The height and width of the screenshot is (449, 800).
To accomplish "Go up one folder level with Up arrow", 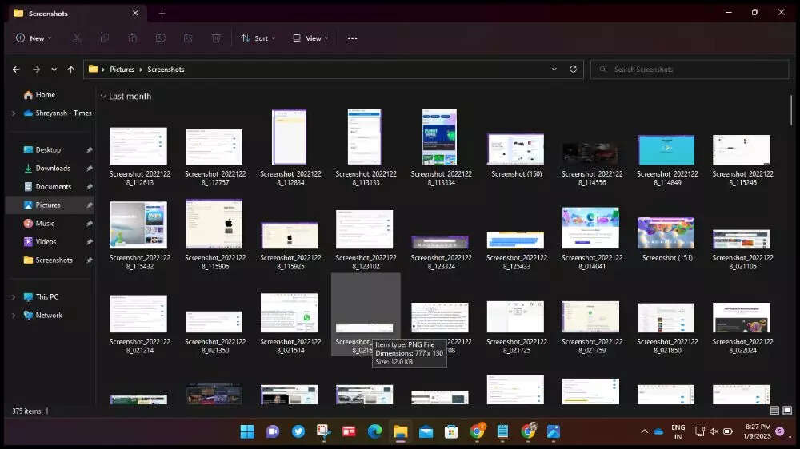I will coord(71,70).
